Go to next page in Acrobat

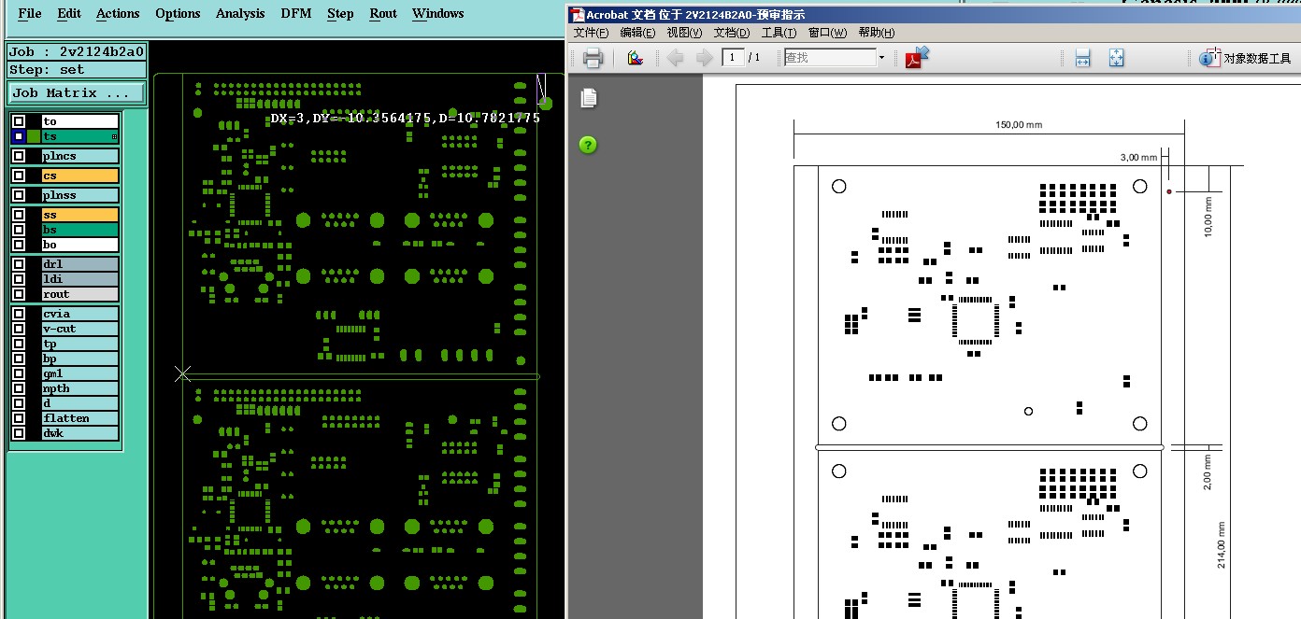pyautogui.click(x=704, y=58)
